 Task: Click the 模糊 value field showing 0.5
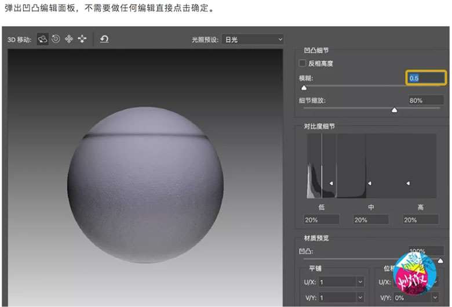426,78
